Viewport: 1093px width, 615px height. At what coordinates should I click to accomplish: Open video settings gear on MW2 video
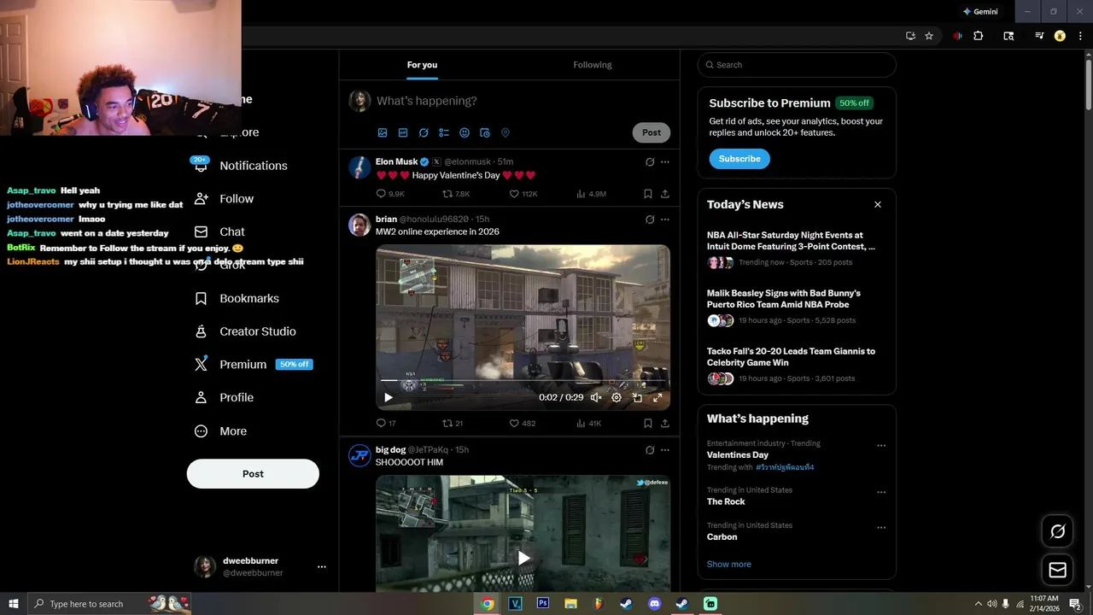[617, 397]
